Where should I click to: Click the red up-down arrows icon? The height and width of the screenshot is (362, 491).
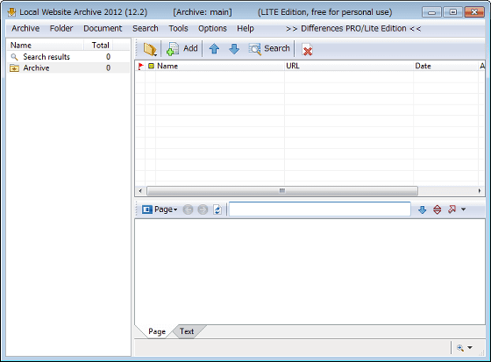click(438, 209)
